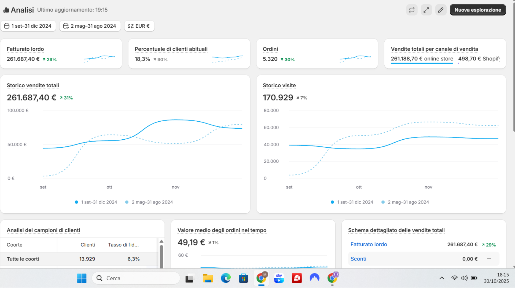This screenshot has width=515, height=290.
Task: Open Analisi dei campioni di clienti report
Action: pyautogui.click(x=43, y=230)
